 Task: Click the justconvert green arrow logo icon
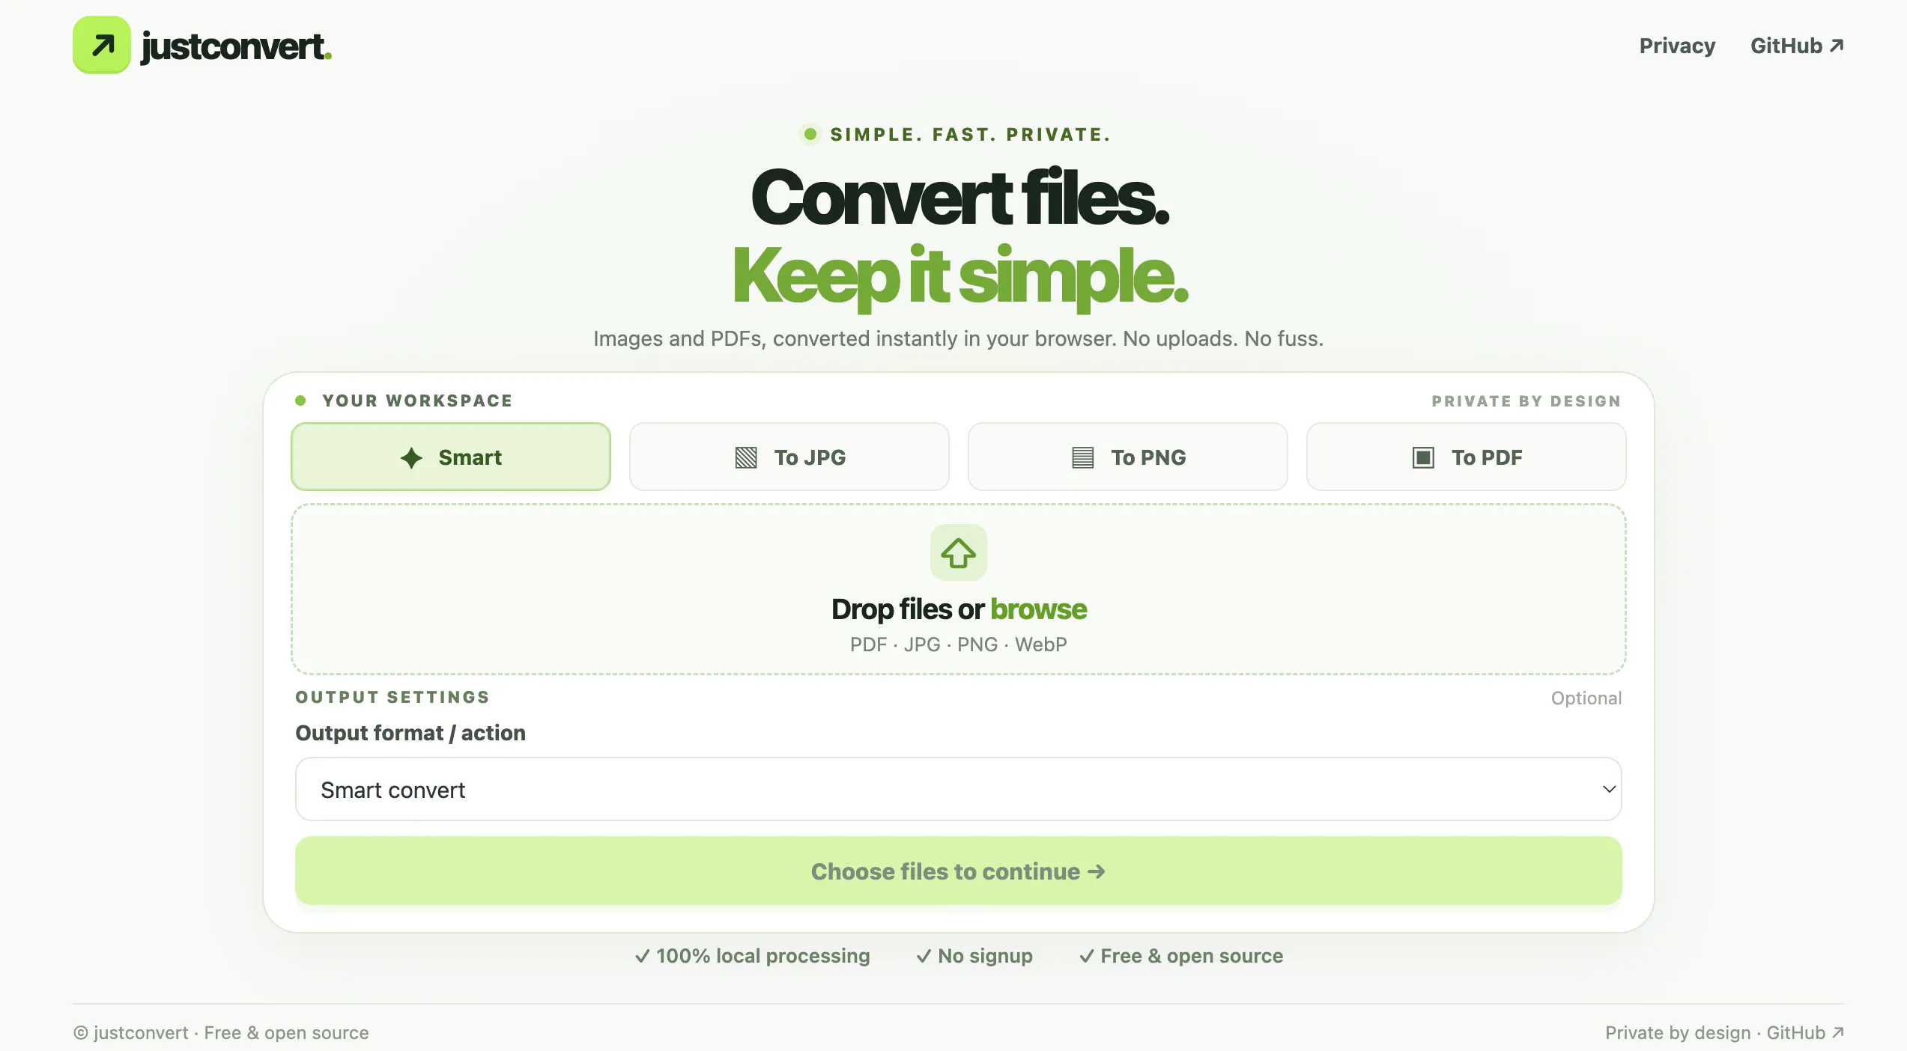point(102,46)
